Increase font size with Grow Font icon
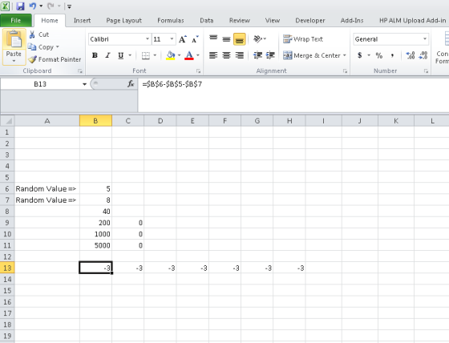 pos(183,39)
